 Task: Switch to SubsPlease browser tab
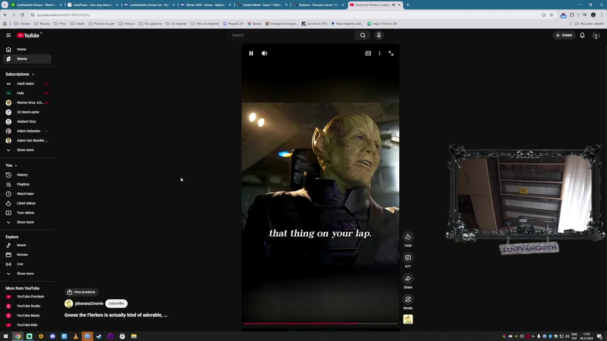pos(92,5)
